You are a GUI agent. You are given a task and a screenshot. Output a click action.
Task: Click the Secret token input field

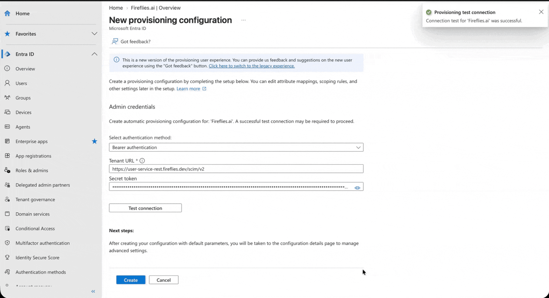[236, 187]
